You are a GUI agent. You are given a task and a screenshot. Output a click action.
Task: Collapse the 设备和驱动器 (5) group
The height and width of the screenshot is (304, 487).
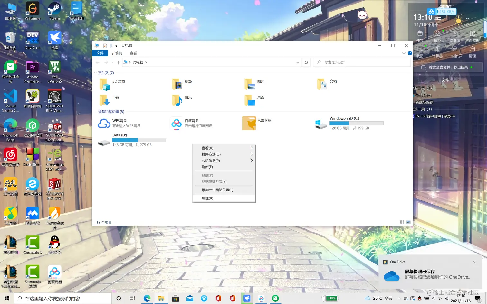[95, 112]
